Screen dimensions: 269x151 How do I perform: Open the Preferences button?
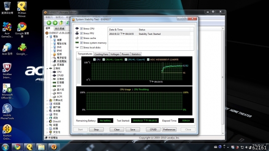[x=169, y=130]
